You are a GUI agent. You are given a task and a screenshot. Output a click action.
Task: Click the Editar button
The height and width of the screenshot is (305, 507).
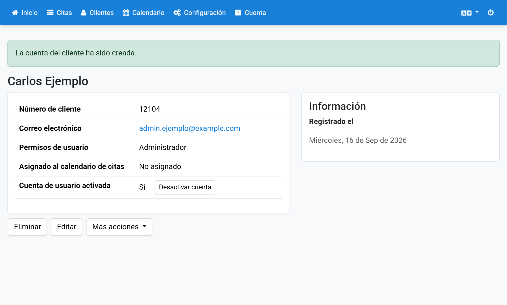(x=66, y=227)
